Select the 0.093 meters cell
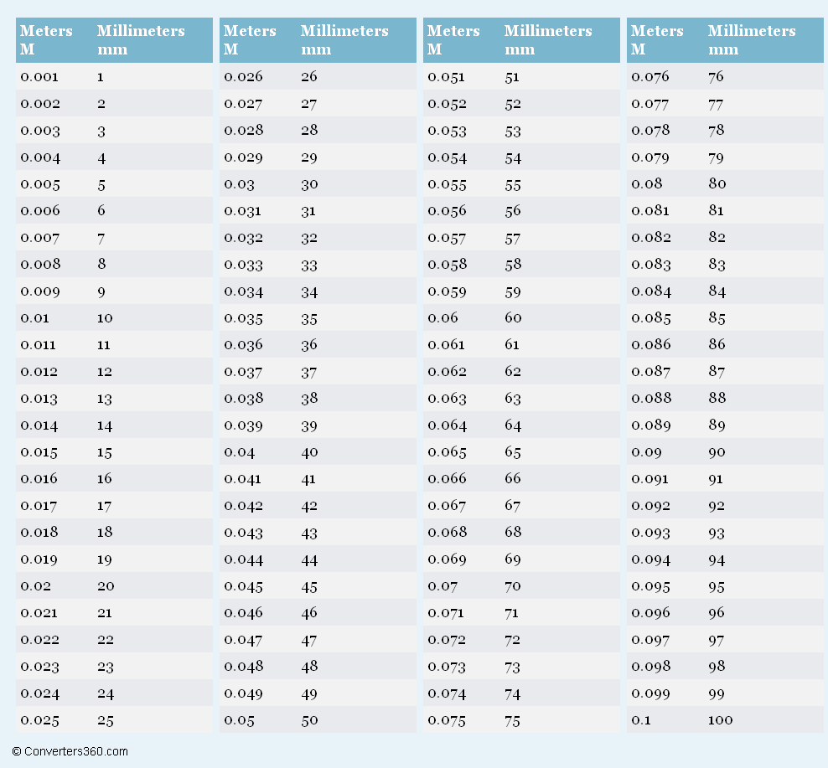The width and height of the screenshot is (828, 768). [x=650, y=533]
